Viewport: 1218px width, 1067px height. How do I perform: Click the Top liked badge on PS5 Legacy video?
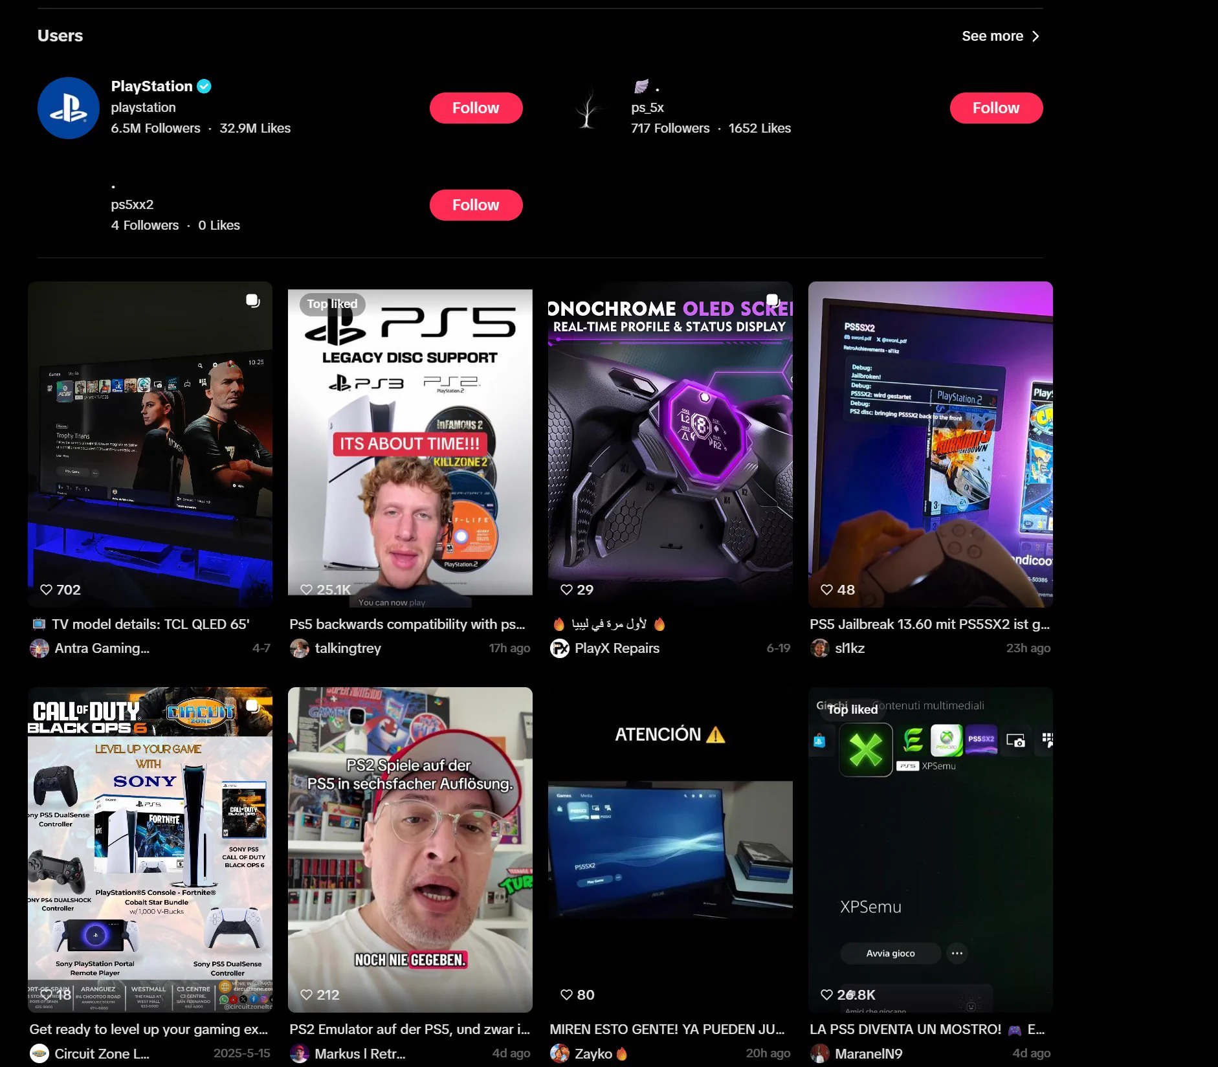[x=333, y=304]
